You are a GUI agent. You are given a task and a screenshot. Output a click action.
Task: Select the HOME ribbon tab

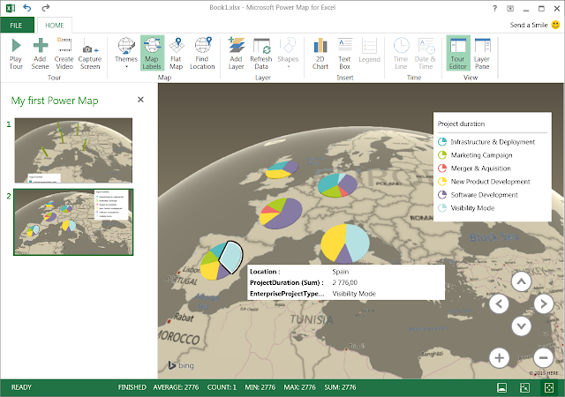click(x=55, y=26)
